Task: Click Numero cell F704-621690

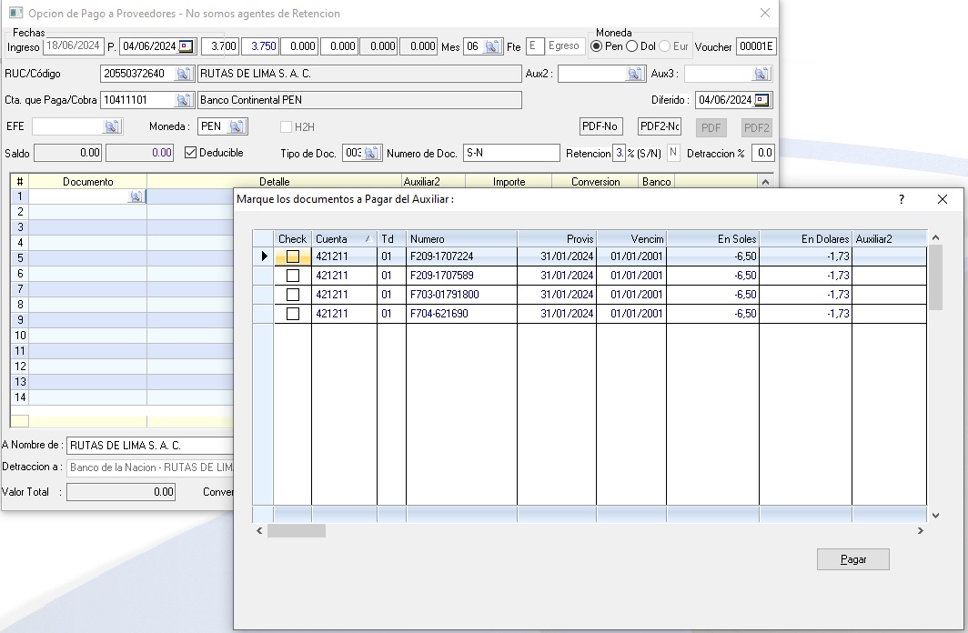Action: point(461,314)
